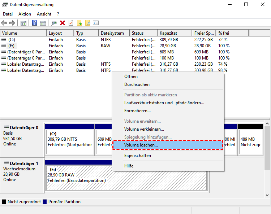Screen dimensions: 271x214
Task: Open the Datei menu
Action: point(8,14)
